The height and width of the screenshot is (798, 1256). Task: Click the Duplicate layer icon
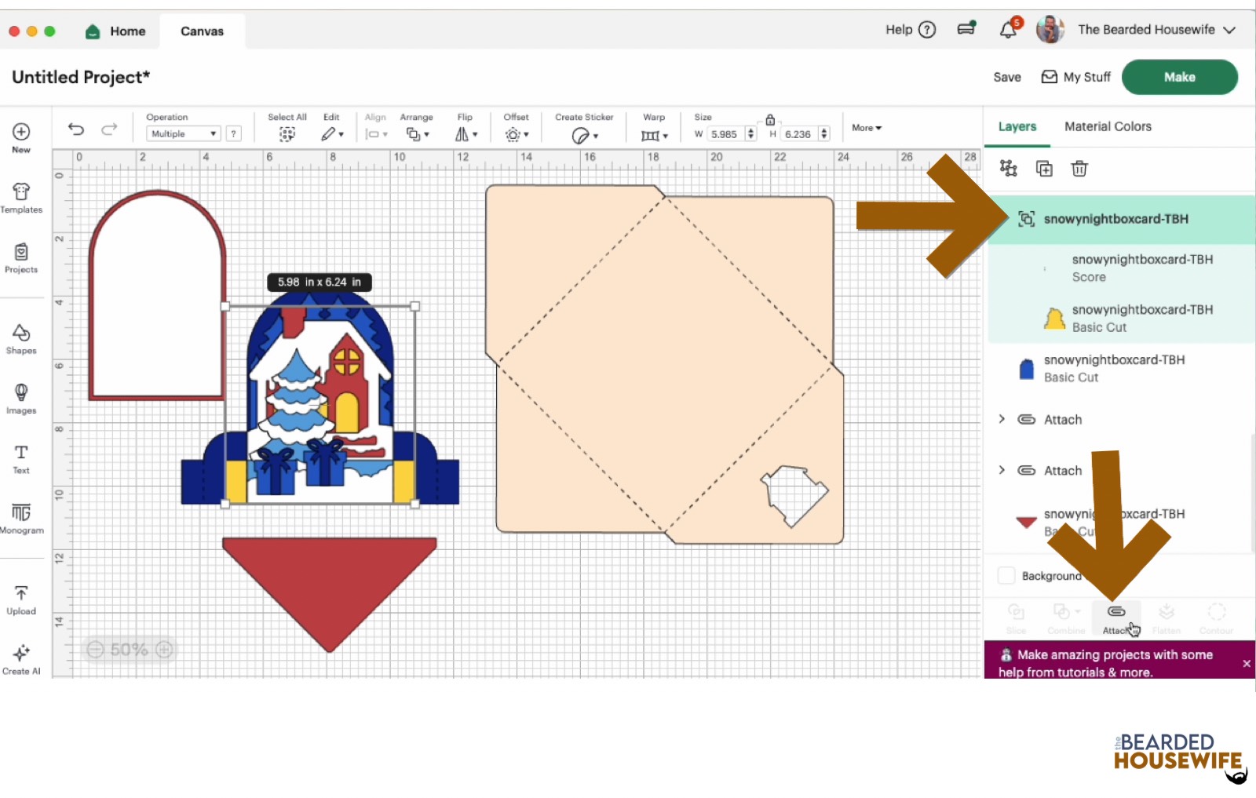pos(1044,169)
